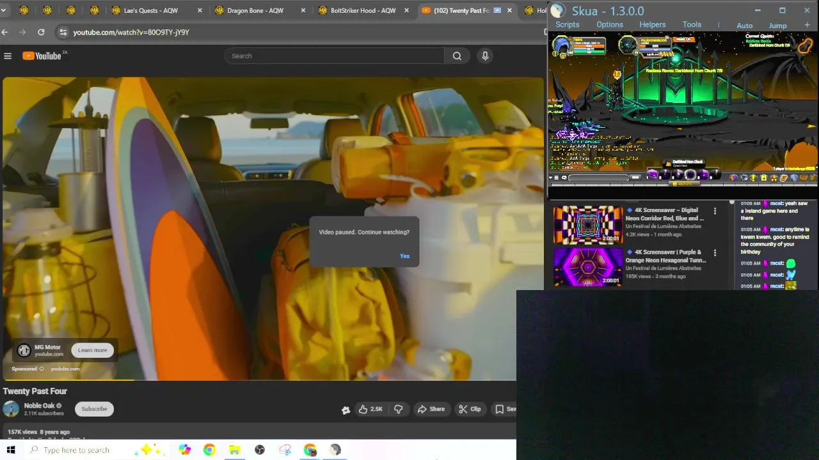Open Noble Oak channel name link
Viewport: 819px width, 460px height.
point(39,406)
